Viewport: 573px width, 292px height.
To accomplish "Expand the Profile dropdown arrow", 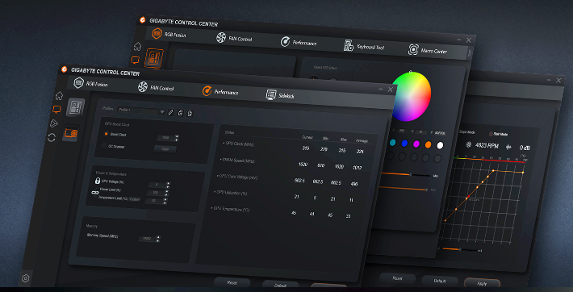I will [162, 112].
